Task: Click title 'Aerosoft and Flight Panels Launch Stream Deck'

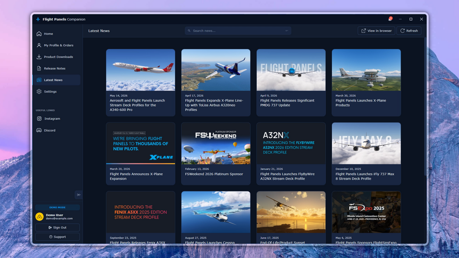Action: click(137, 105)
